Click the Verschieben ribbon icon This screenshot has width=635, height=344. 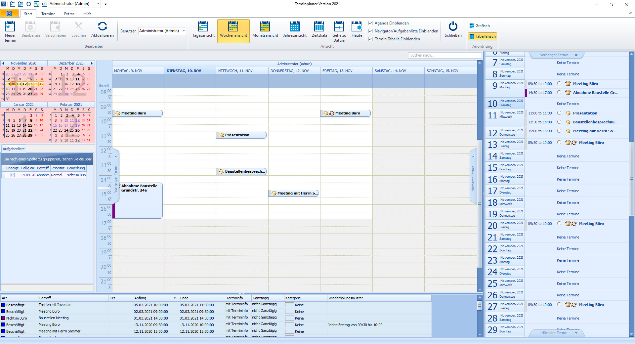point(55,26)
